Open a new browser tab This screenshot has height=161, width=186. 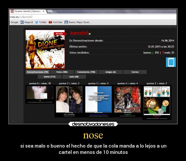click(50, 11)
